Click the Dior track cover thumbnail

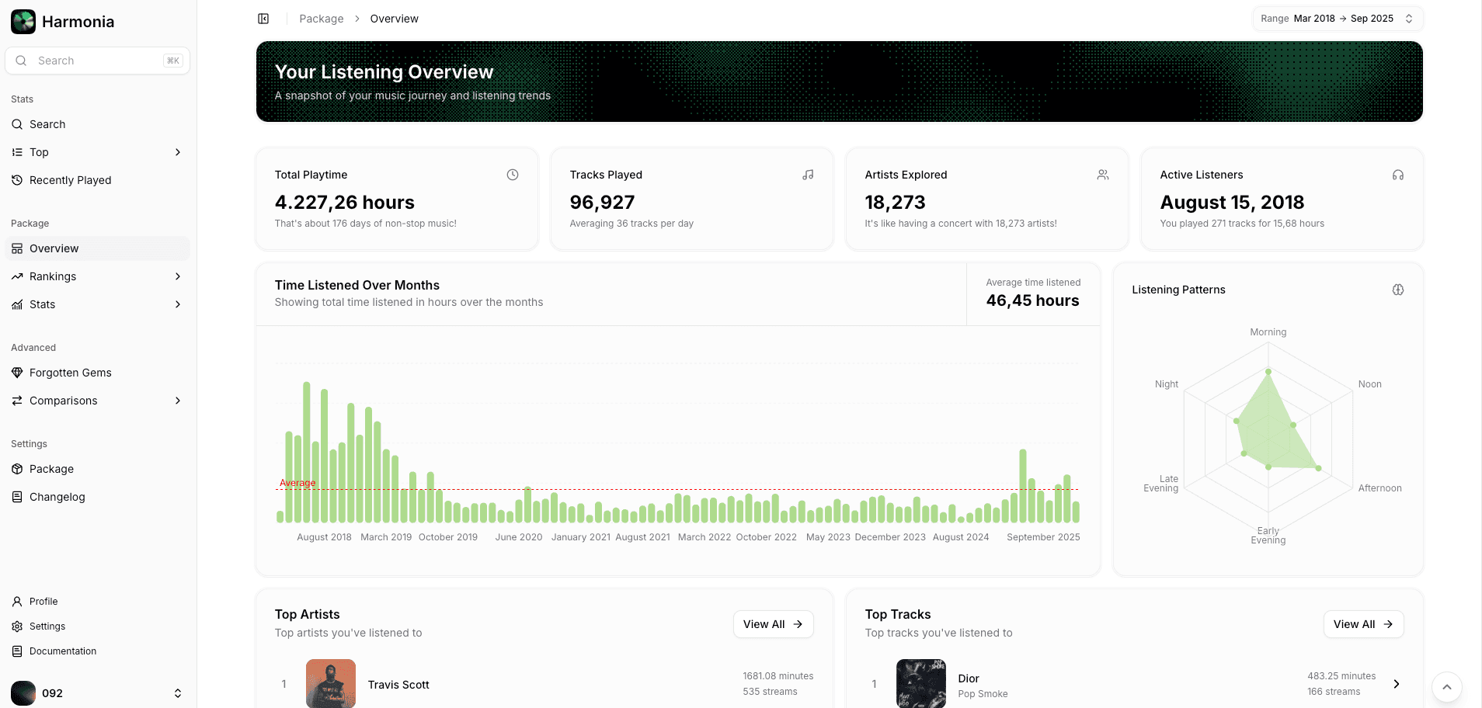click(921, 683)
